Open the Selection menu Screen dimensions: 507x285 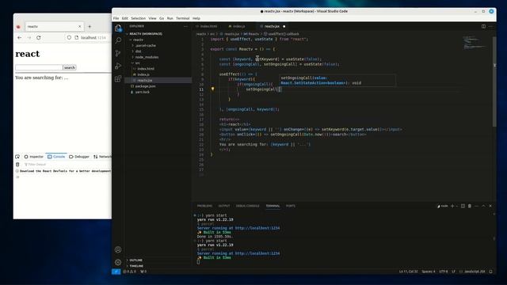click(138, 18)
